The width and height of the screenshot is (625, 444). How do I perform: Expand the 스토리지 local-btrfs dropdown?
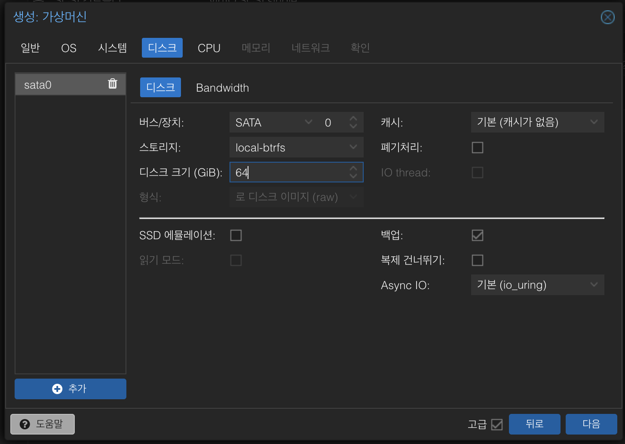(297, 147)
